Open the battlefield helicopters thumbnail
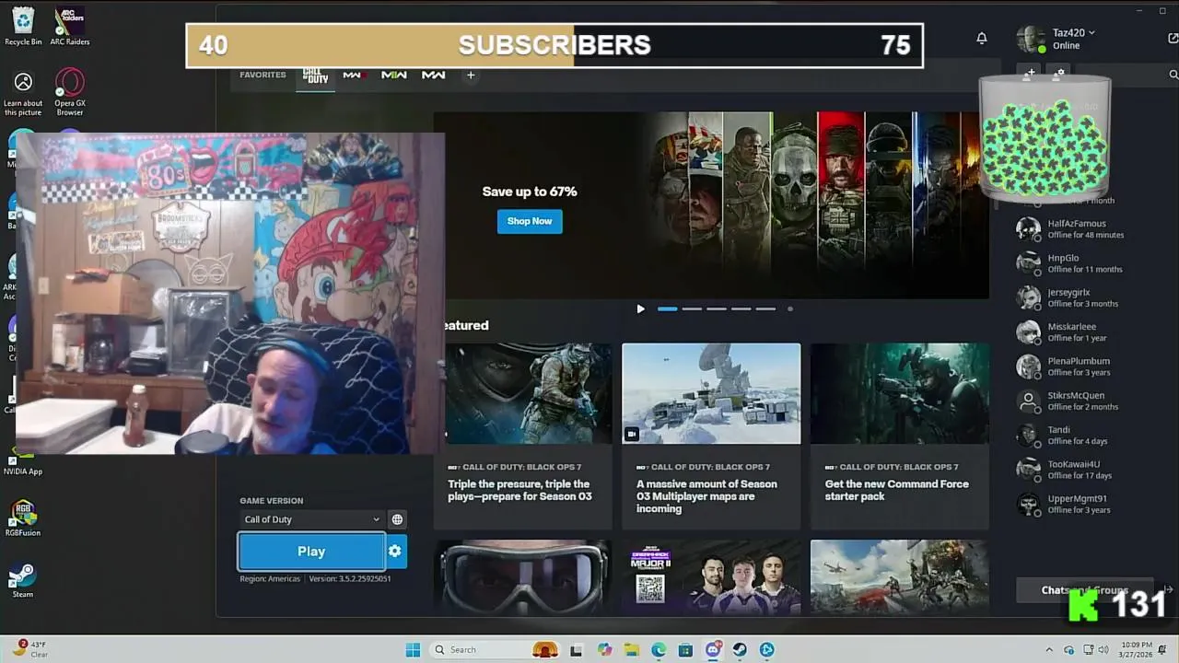1179x663 pixels. pos(900,577)
